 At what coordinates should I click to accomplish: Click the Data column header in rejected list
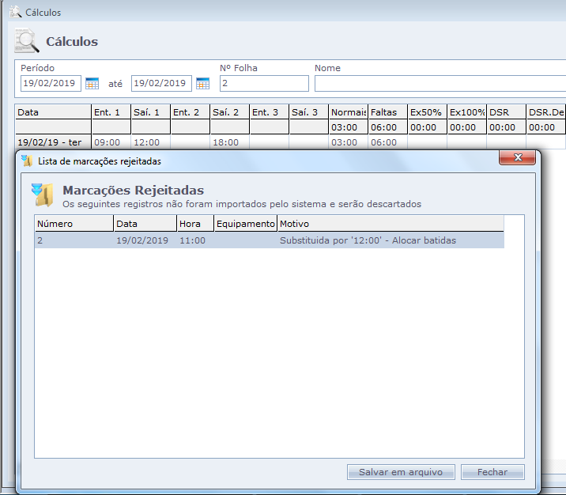coord(145,224)
